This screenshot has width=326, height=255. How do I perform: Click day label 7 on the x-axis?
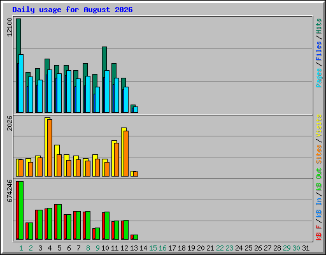(78, 248)
